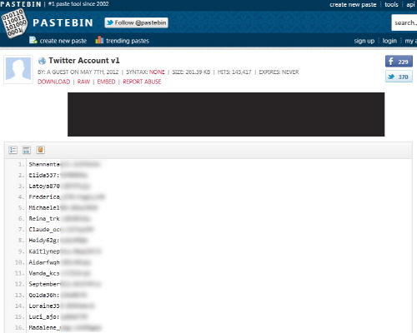Toggle word wrap icon in code toolbar

click(x=27, y=150)
